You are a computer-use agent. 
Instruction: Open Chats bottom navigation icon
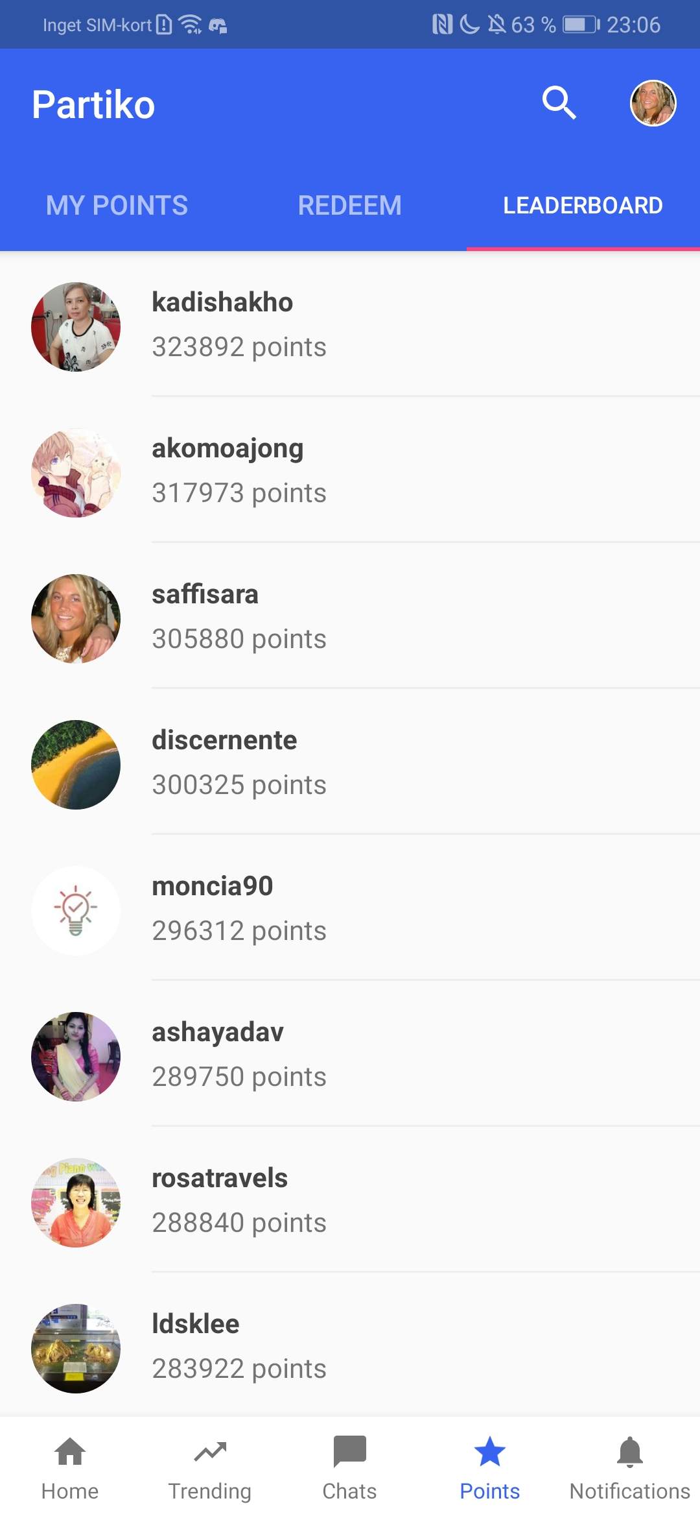[x=350, y=1452]
